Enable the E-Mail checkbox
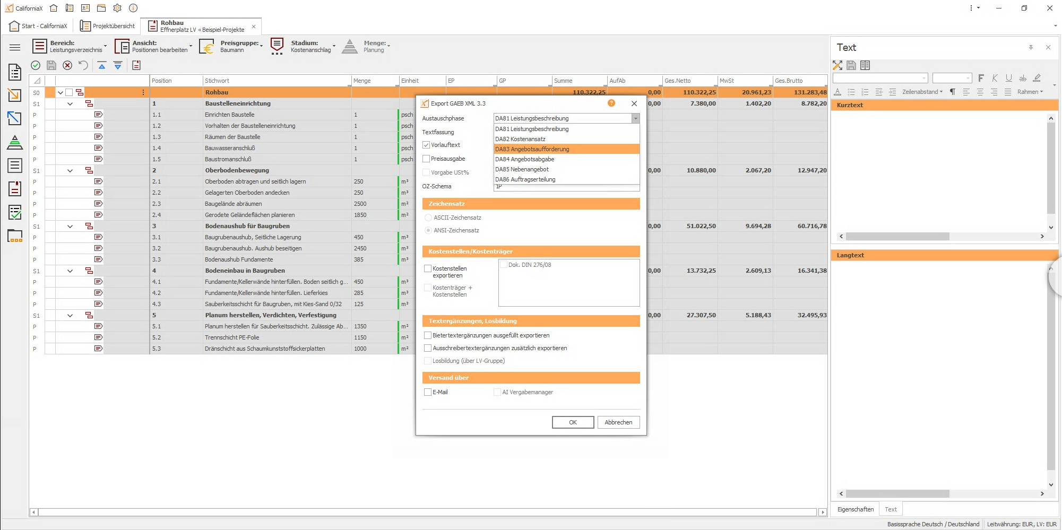Viewport: 1062px width, 530px height. 428,392
